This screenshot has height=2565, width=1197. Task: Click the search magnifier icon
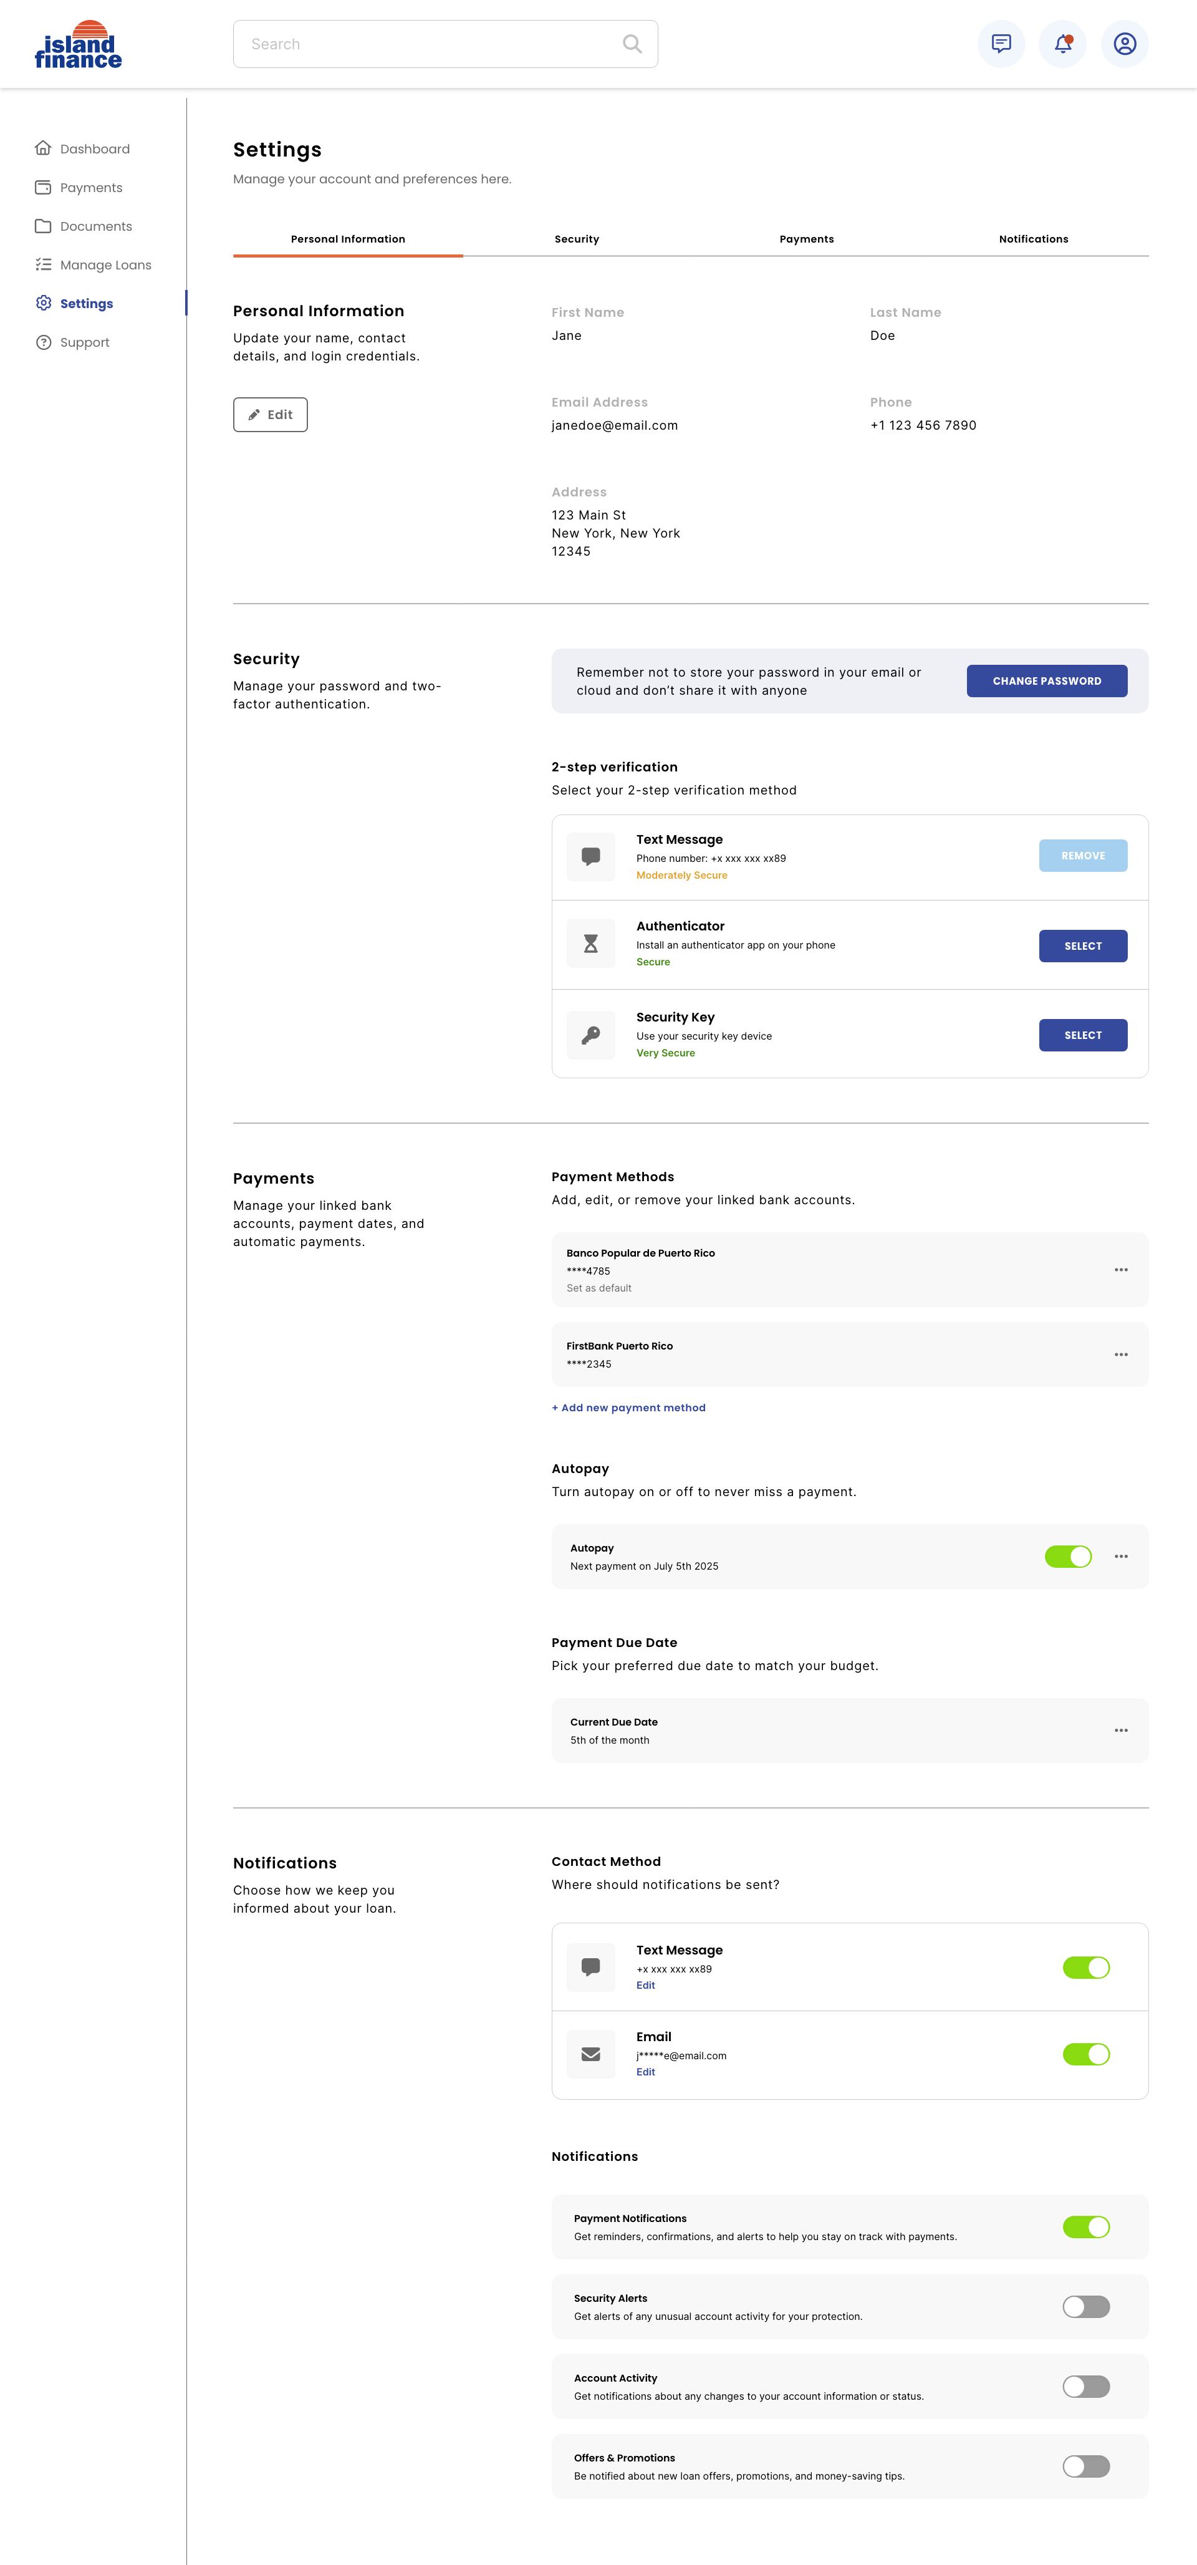[632, 44]
